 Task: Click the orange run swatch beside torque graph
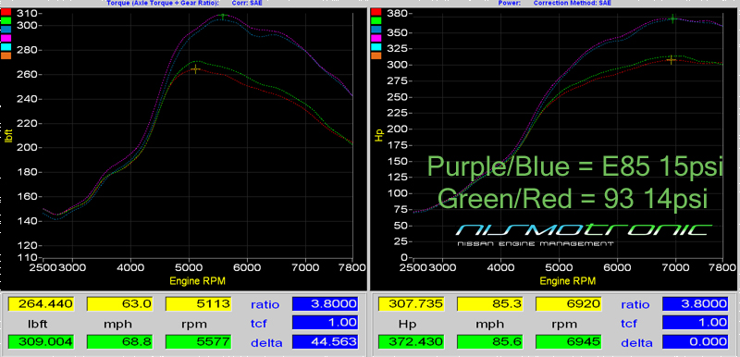pyautogui.click(x=6, y=55)
